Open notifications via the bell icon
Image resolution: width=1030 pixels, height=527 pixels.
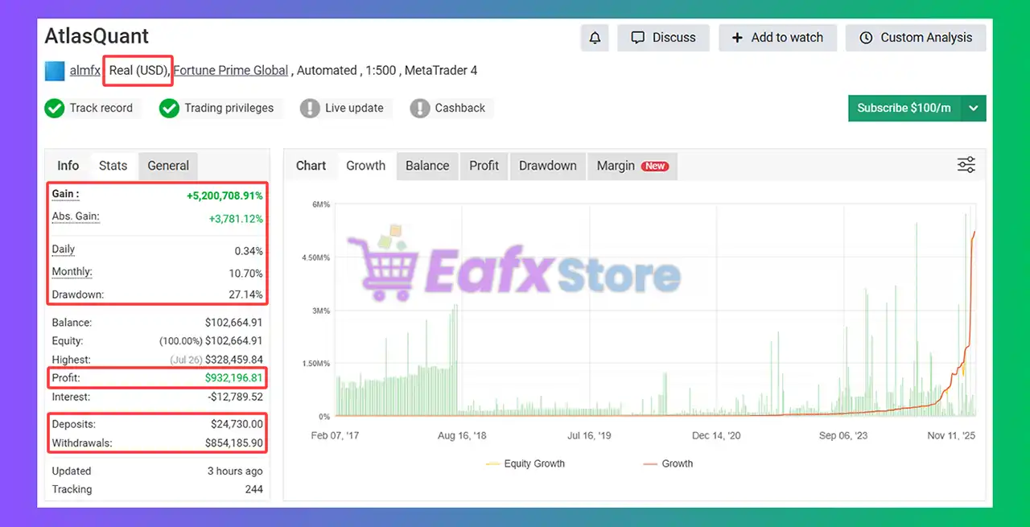(595, 37)
